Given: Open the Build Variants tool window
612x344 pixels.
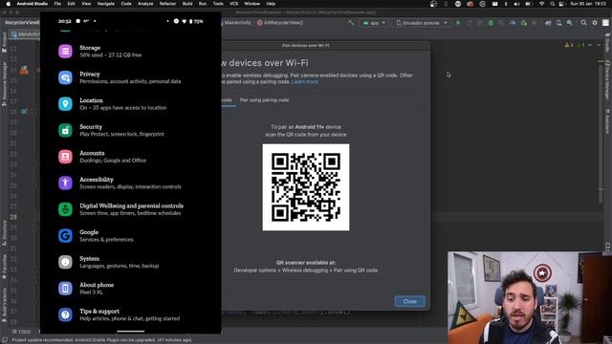Looking at the screenshot, I should click(x=4, y=306).
